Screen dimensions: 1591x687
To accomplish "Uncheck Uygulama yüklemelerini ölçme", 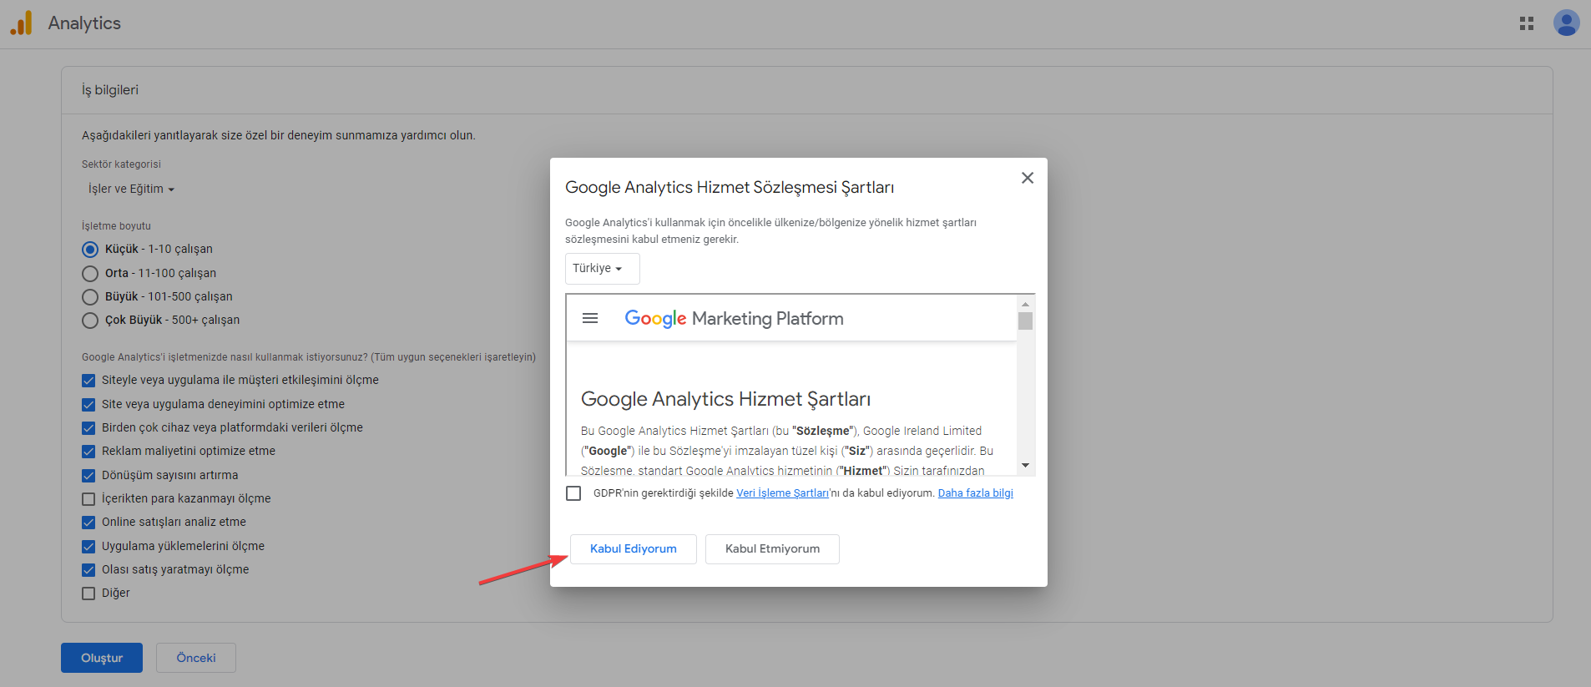I will point(88,547).
